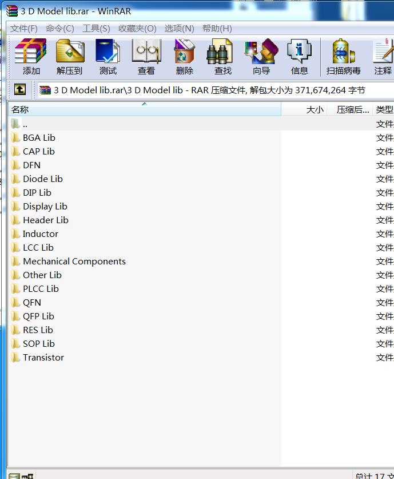Open the 文件(F) menu
The height and width of the screenshot is (479, 394).
click(x=24, y=29)
